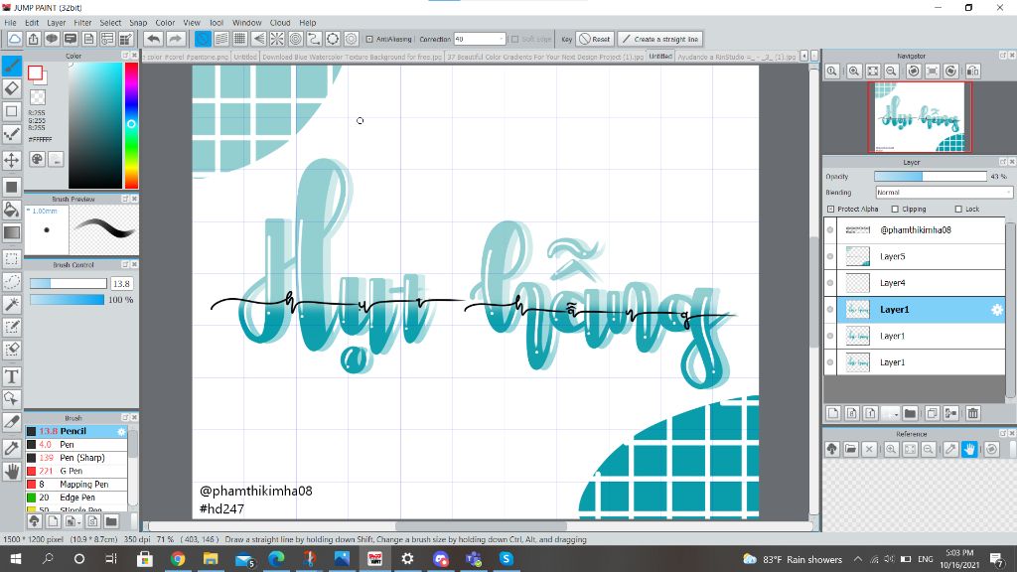Open the Layer menu
Screen dimensions: 1017x572
(57, 22)
